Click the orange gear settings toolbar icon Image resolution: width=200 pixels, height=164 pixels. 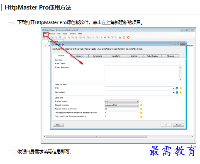[128, 37]
